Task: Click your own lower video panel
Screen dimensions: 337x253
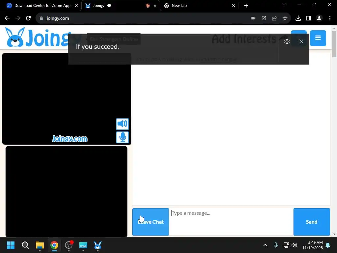Action: click(66, 191)
